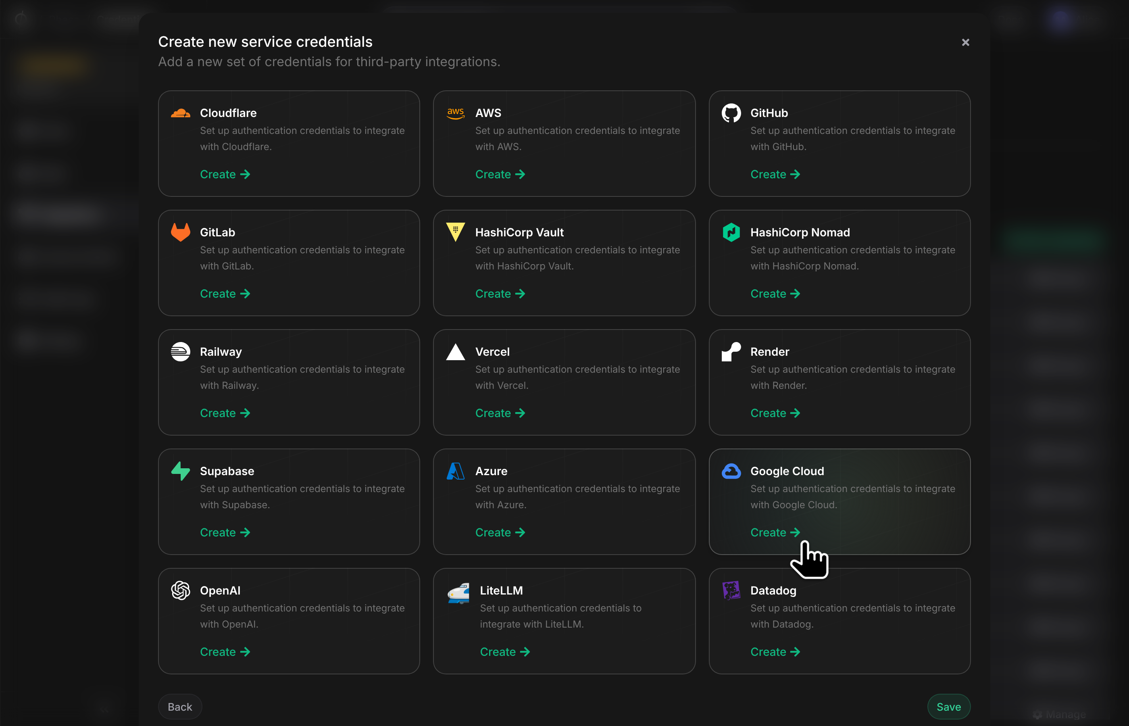
Task: Click the Render logo icon
Action: click(x=731, y=352)
